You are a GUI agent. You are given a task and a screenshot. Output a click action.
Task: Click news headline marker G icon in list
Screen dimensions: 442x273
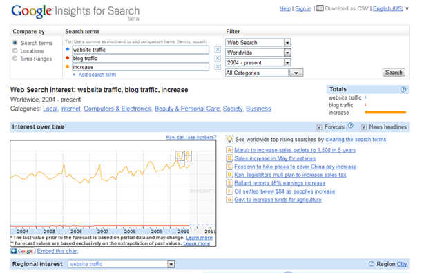[229, 199]
